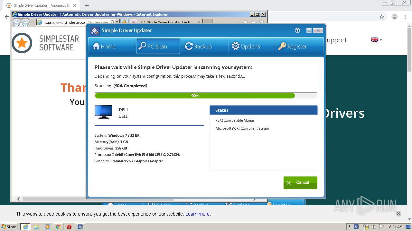This screenshot has height=231, width=412.
Task: Click the 'System: Windows 7 / 32 Bit' line
Action: coord(117,135)
